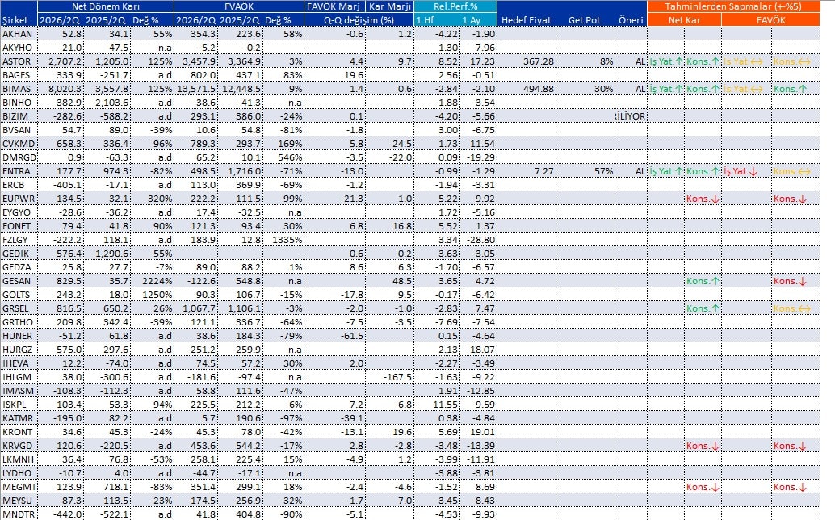Select the Tahminlerden Sapmalar orange header
The height and width of the screenshot is (520, 835).
tap(733, 6)
